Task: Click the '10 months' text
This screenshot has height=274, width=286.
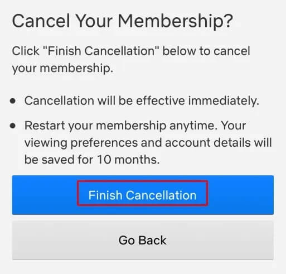Action: (x=128, y=160)
